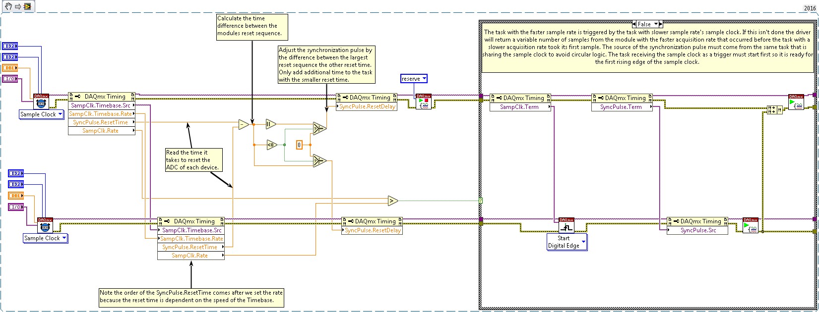This screenshot has height=312, width=819.
Task: Click the Subtract function node
Action: (x=243, y=124)
